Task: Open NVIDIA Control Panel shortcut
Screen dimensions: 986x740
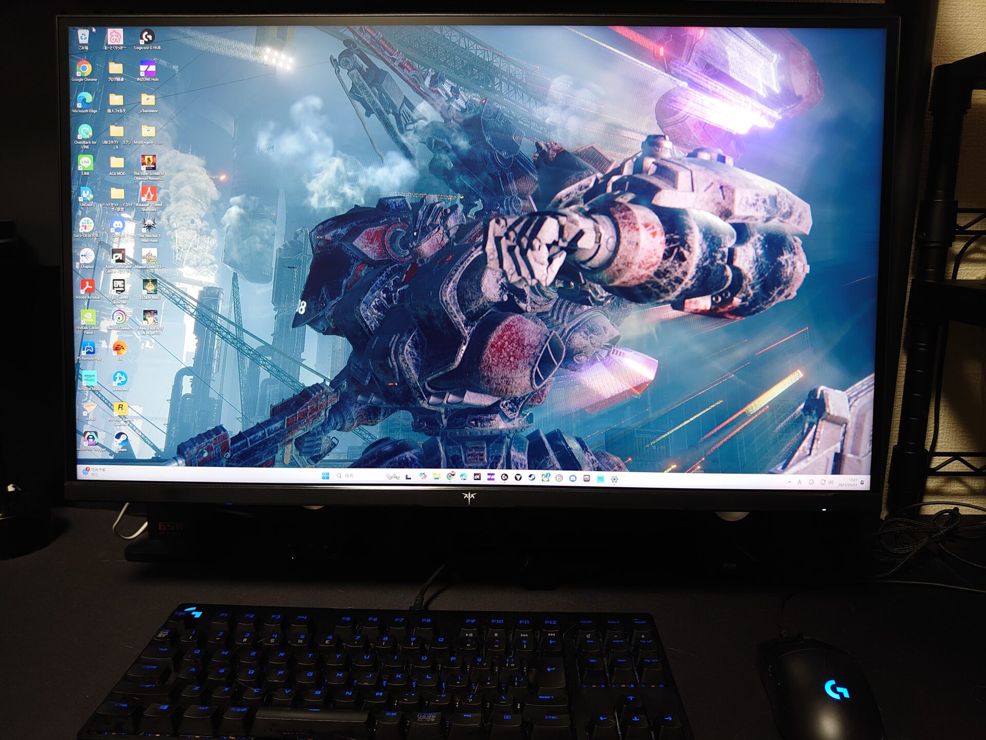Action: pos(88,322)
